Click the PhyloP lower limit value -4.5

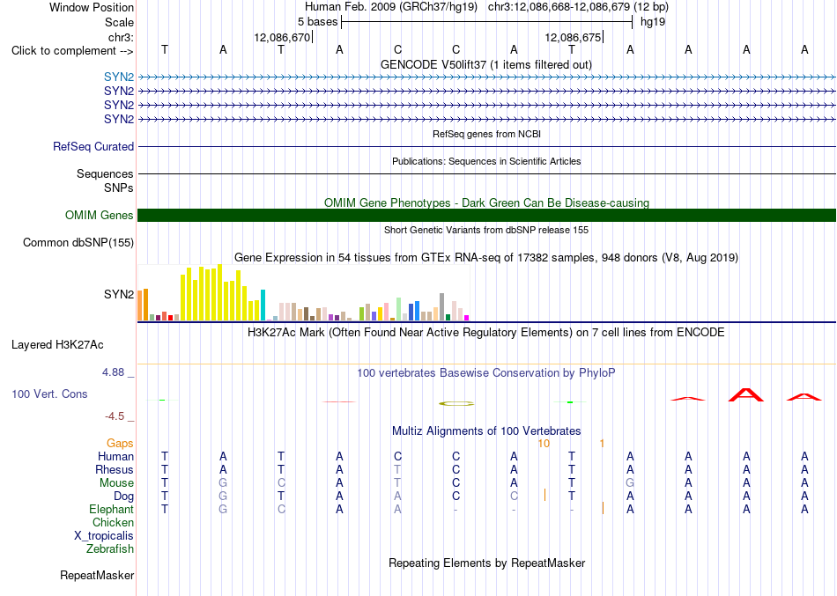(115, 416)
